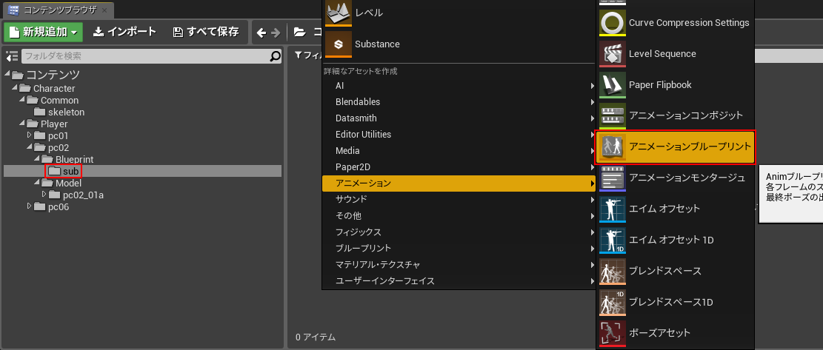The height and width of the screenshot is (350, 823).
Task: Open the ユーザーインターフェイス submenu
Action: 459,280
